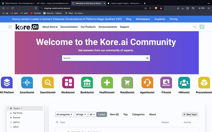Image resolution: width=212 pixels, height=132 pixels.
Task: Open the user avatar V menu
Action: (x=202, y=27)
